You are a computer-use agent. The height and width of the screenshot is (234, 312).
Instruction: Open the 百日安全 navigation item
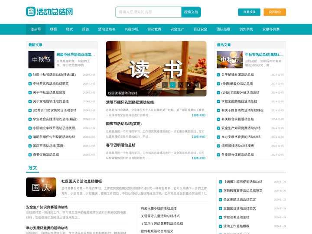click(200, 29)
